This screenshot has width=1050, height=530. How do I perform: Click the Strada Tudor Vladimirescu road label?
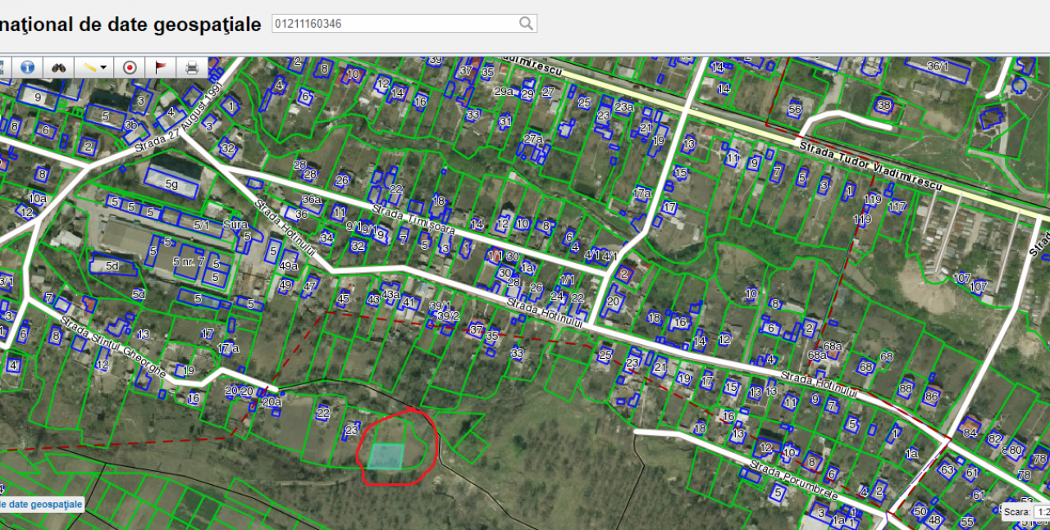[x=870, y=166]
